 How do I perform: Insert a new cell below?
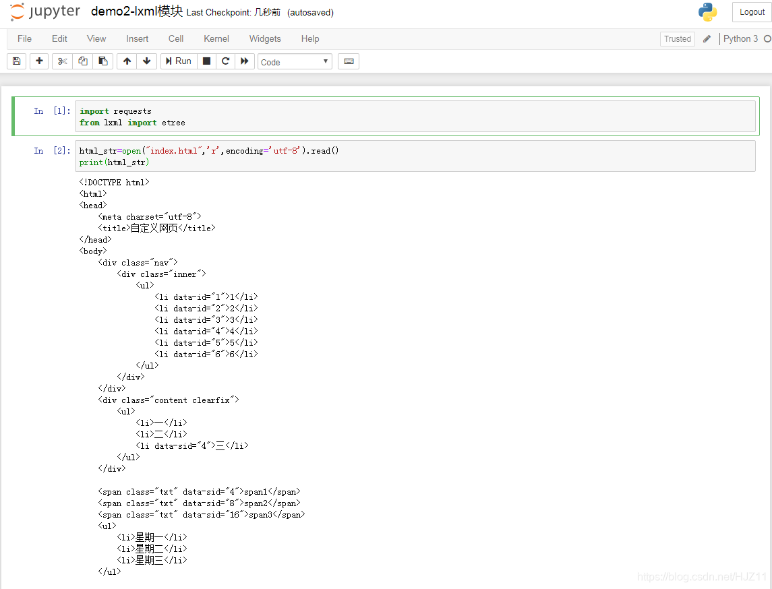39,61
